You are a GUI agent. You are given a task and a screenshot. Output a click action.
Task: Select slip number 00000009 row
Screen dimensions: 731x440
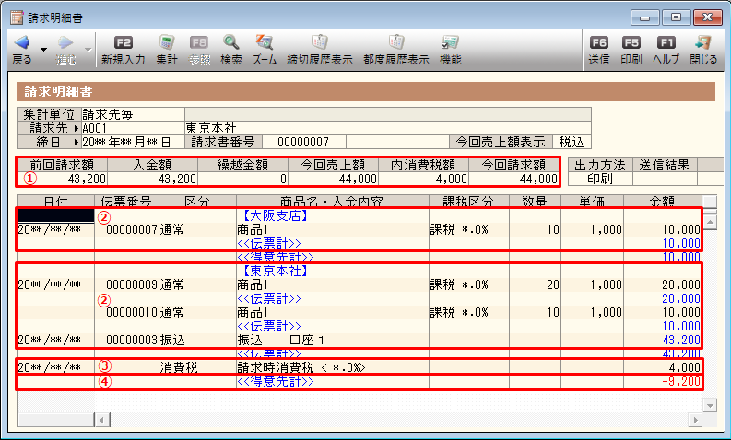coord(127,284)
